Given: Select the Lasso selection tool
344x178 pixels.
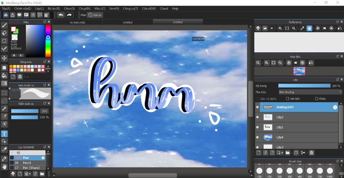Looking at the screenshot, I should [4, 101].
